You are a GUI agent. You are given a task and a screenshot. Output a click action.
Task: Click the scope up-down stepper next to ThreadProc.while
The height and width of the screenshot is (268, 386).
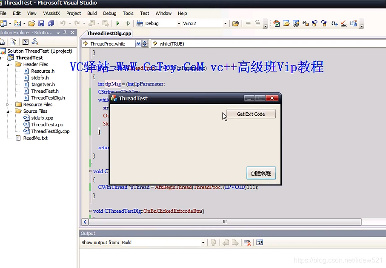pos(145,44)
